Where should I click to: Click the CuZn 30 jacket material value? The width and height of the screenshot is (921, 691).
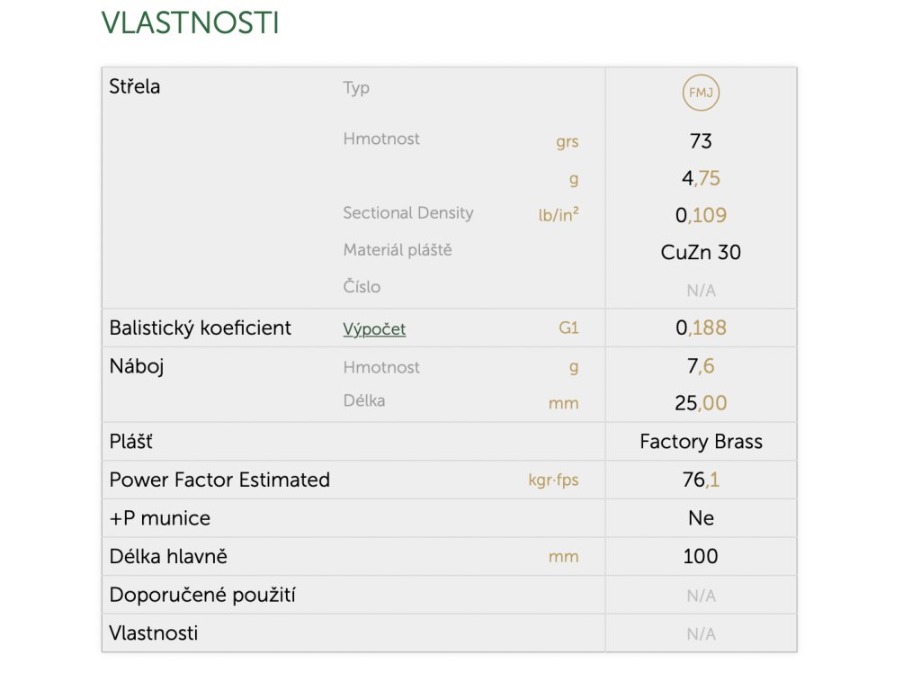coord(701,252)
